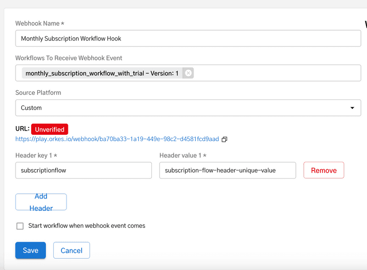Copy the webhook URL using the copy icon
Viewport: 367px width, 270px height.
224,139
